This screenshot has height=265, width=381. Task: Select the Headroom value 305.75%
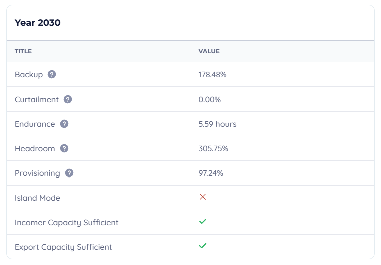coord(213,148)
